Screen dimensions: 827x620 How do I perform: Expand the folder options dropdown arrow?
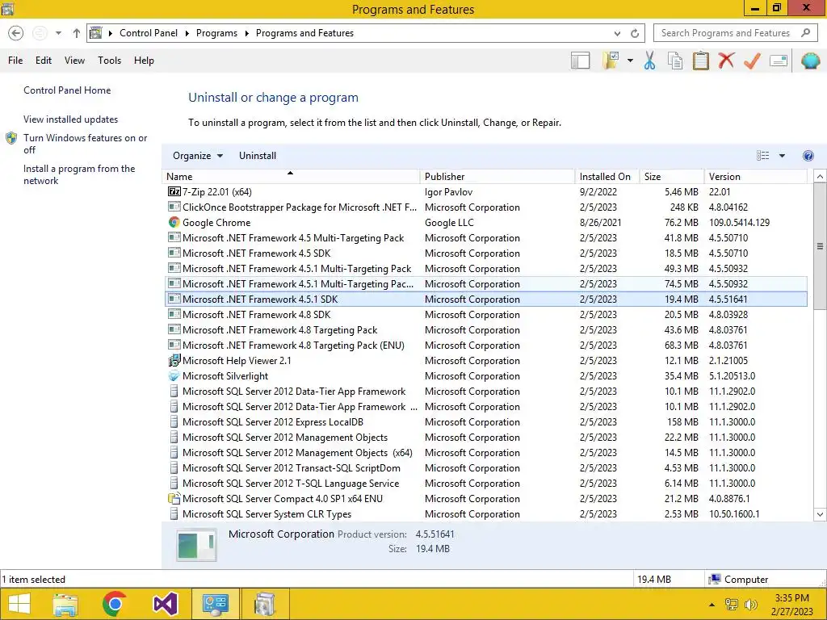pos(630,61)
